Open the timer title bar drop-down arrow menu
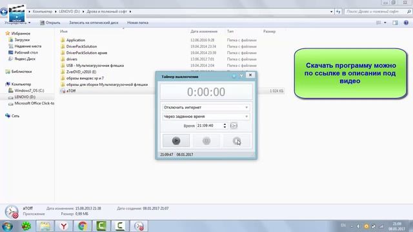This screenshot has width=413, height=232. click(241, 76)
